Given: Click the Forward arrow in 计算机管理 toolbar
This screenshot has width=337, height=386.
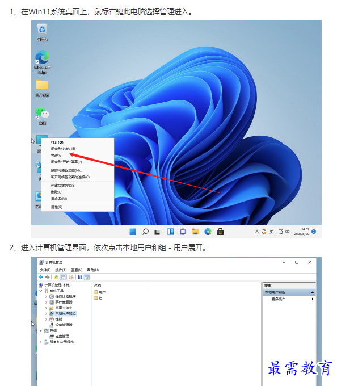Looking at the screenshot, I should (47, 277).
